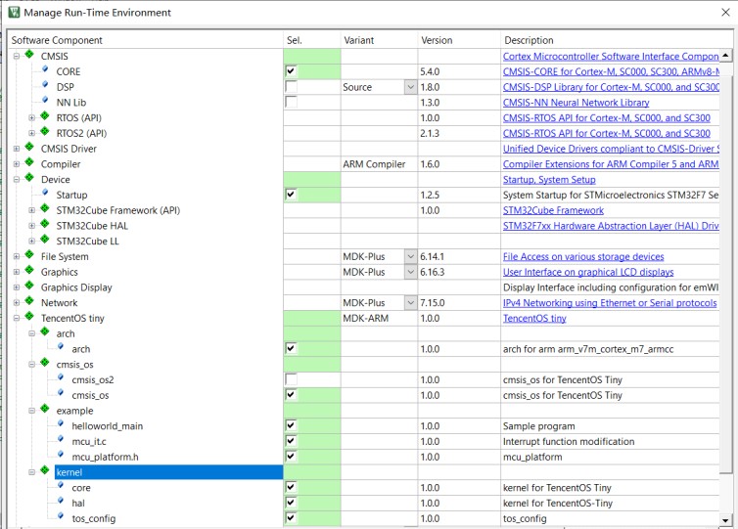
Task: Collapse the kernel tree node
Action: tap(32, 472)
